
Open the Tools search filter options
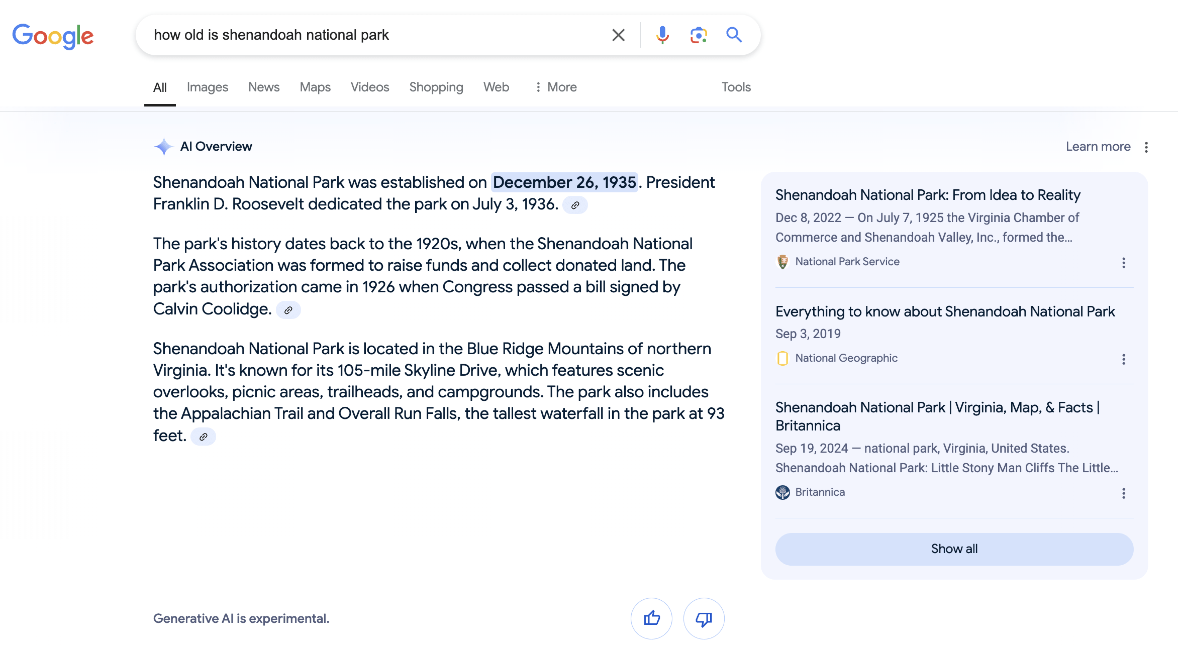point(736,87)
